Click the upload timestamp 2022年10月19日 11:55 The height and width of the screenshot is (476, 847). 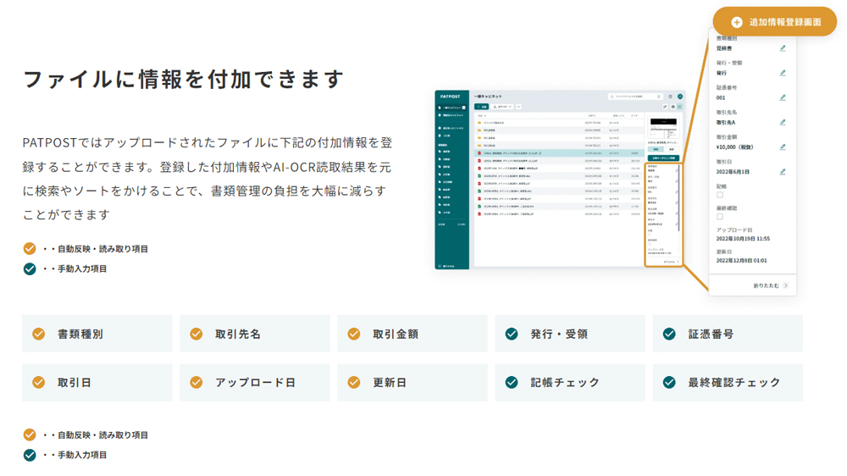click(744, 238)
